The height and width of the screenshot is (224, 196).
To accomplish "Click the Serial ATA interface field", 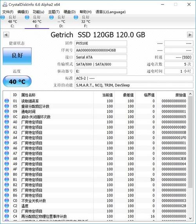I will pos(101,57).
